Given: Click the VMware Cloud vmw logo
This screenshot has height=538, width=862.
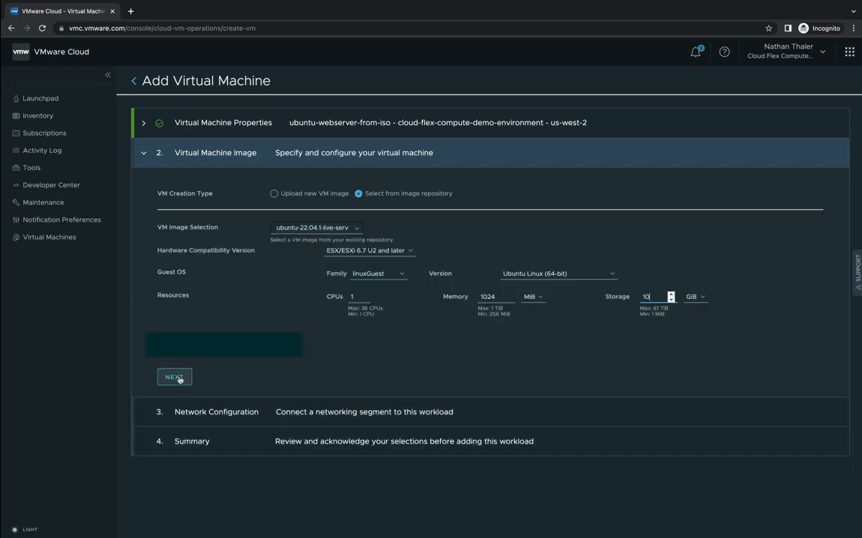Looking at the screenshot, I should 21,52.
